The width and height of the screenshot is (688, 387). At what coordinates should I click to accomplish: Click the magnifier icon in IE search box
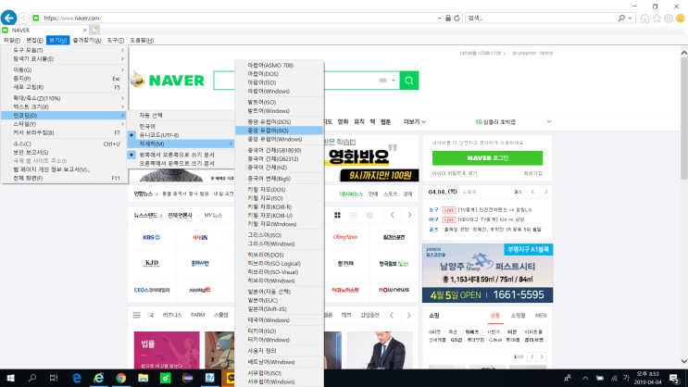click(x=621, y=18)
